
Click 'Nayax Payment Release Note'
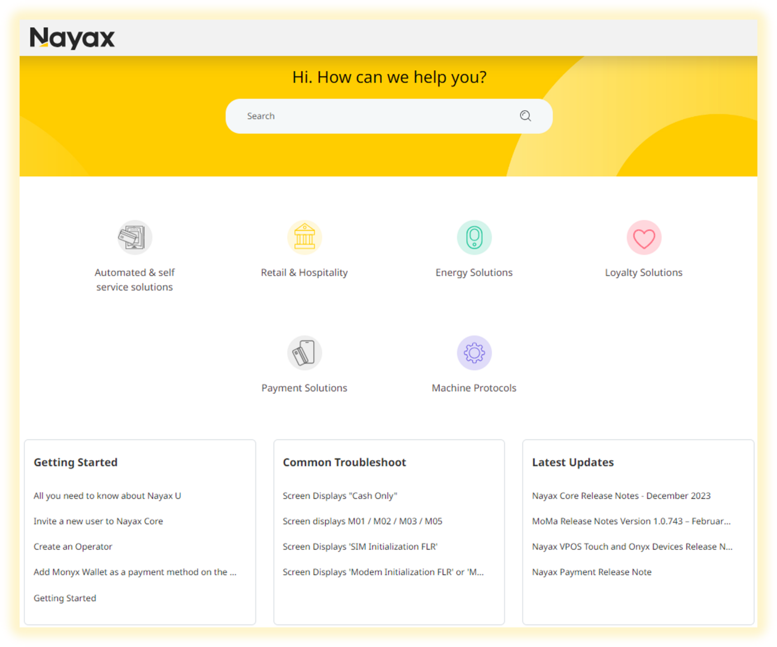pos(591,572)
